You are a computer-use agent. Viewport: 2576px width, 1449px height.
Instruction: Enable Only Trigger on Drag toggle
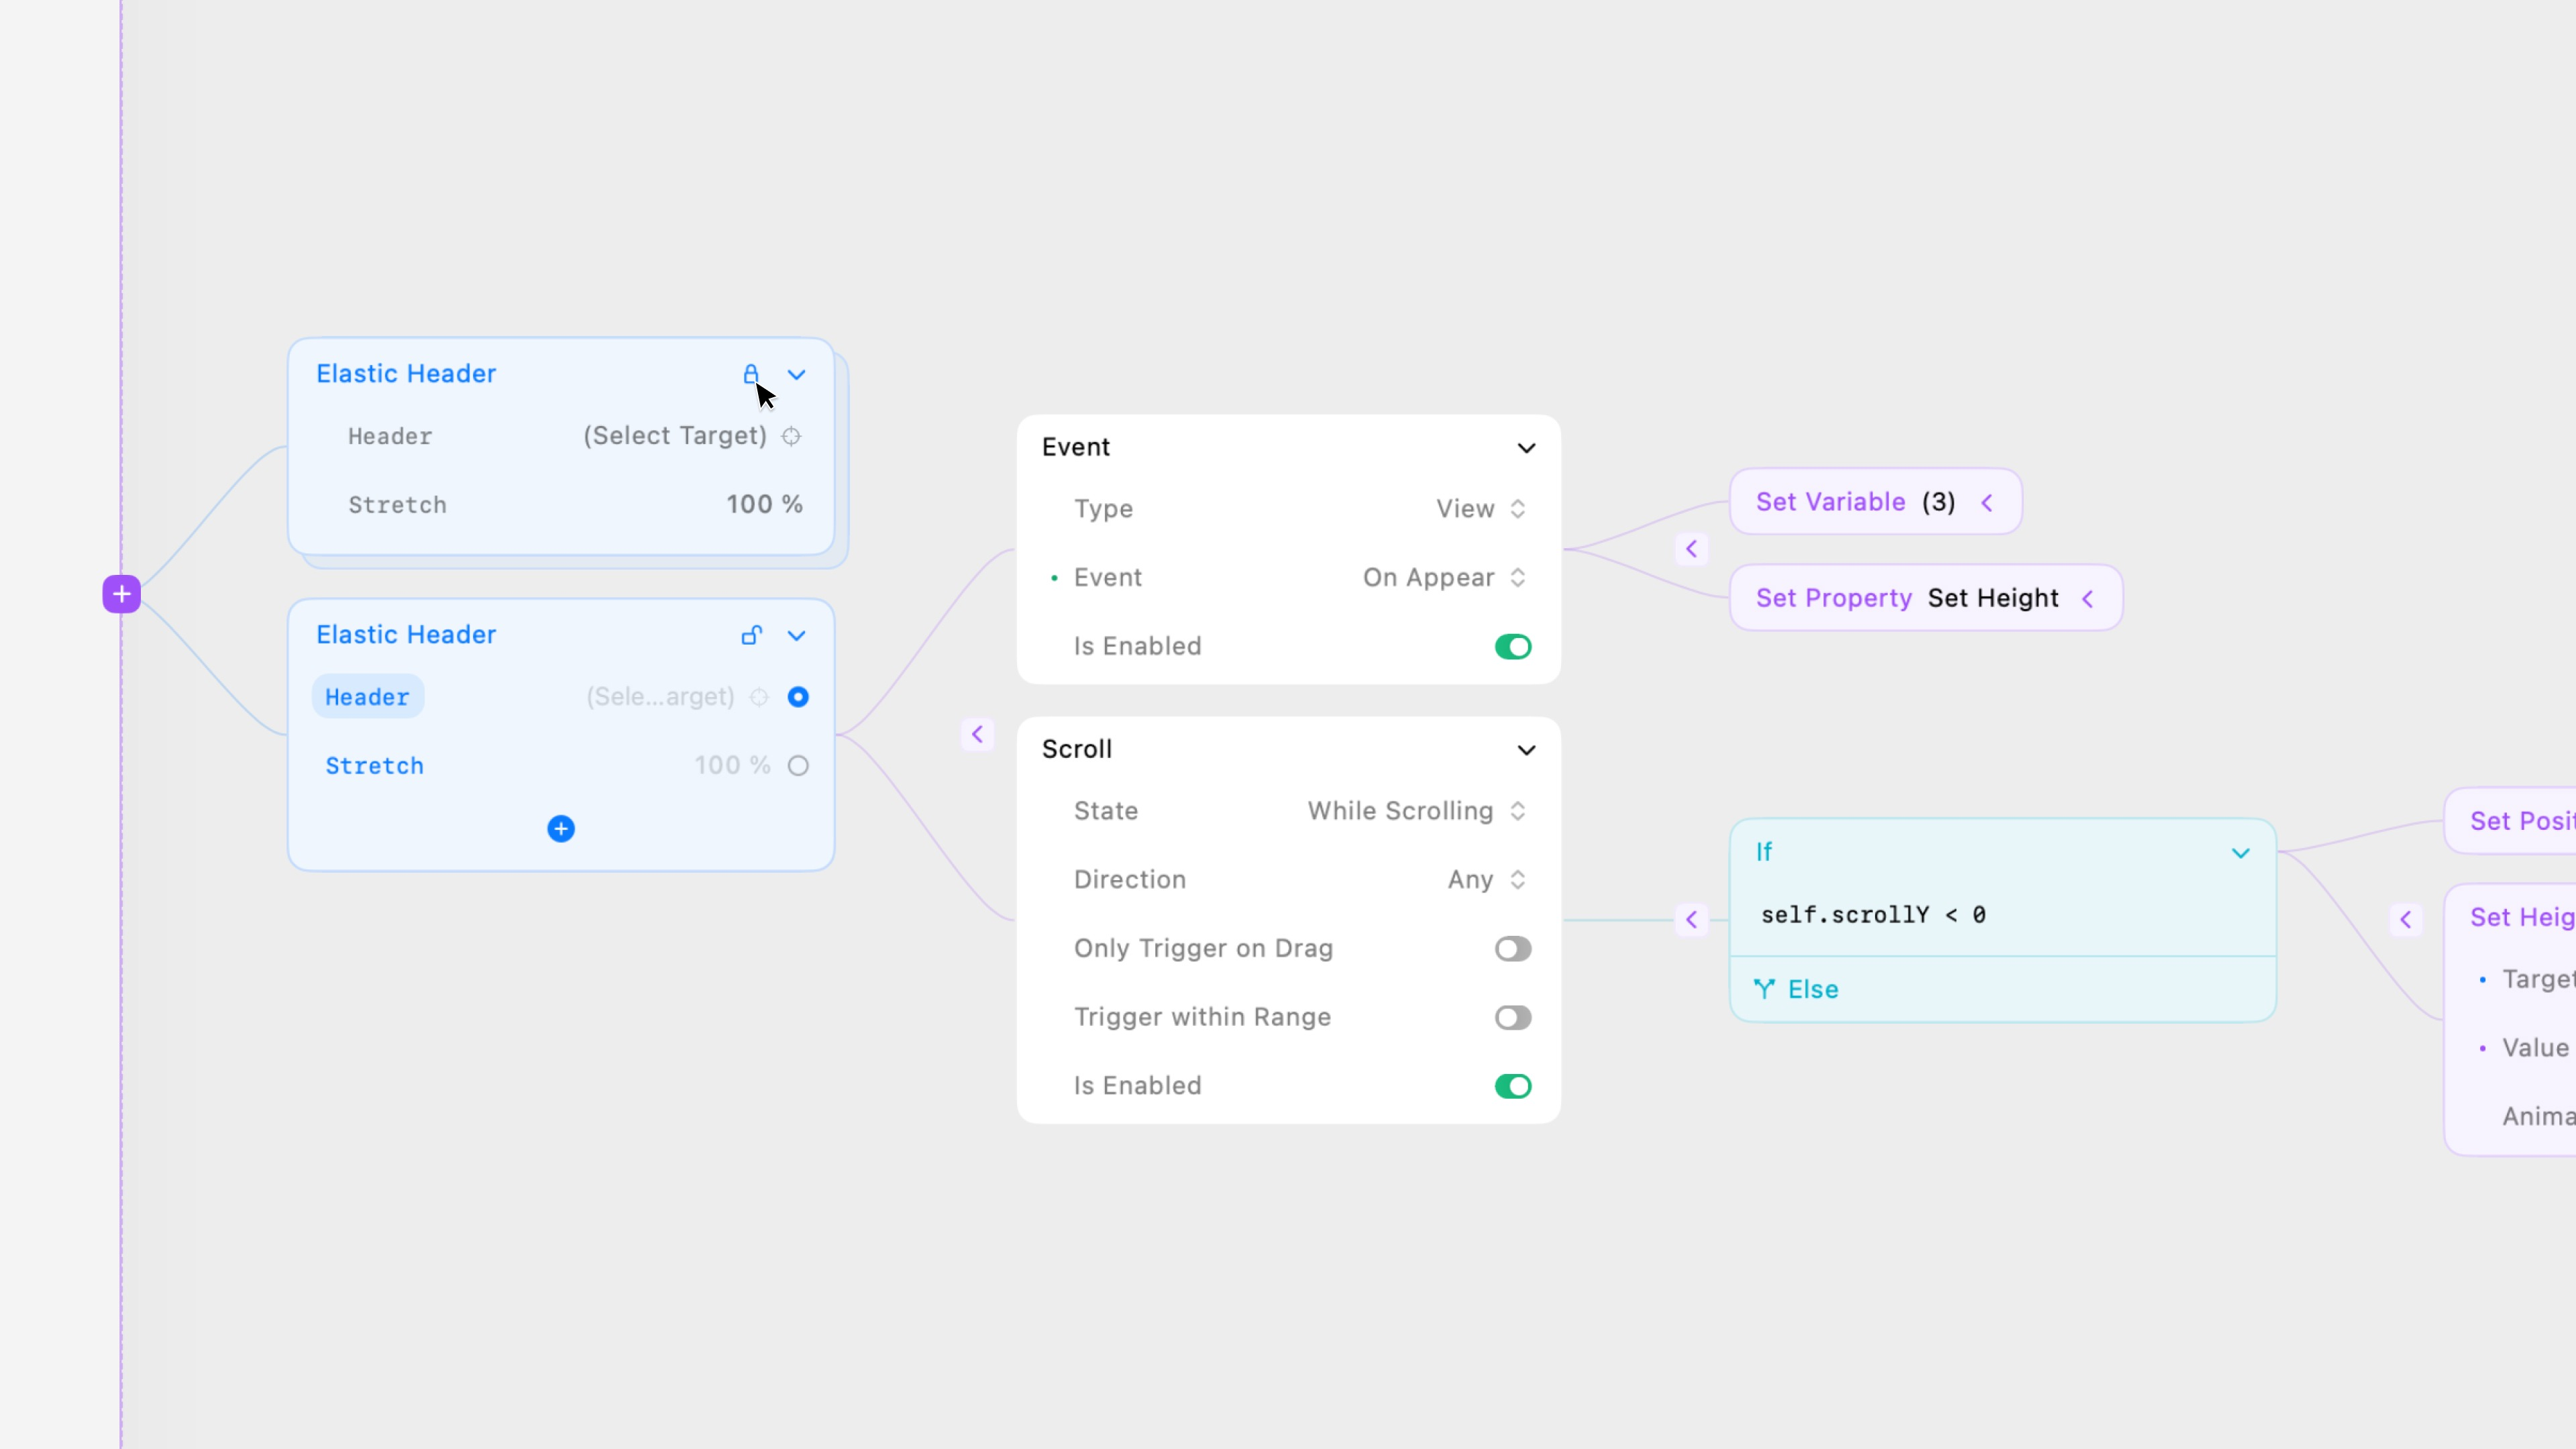pos(1512,949)
